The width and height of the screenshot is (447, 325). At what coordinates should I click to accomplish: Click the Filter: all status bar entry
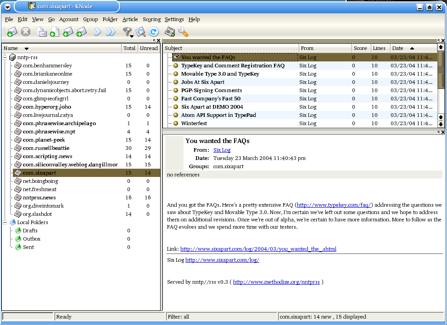point(222,317)
